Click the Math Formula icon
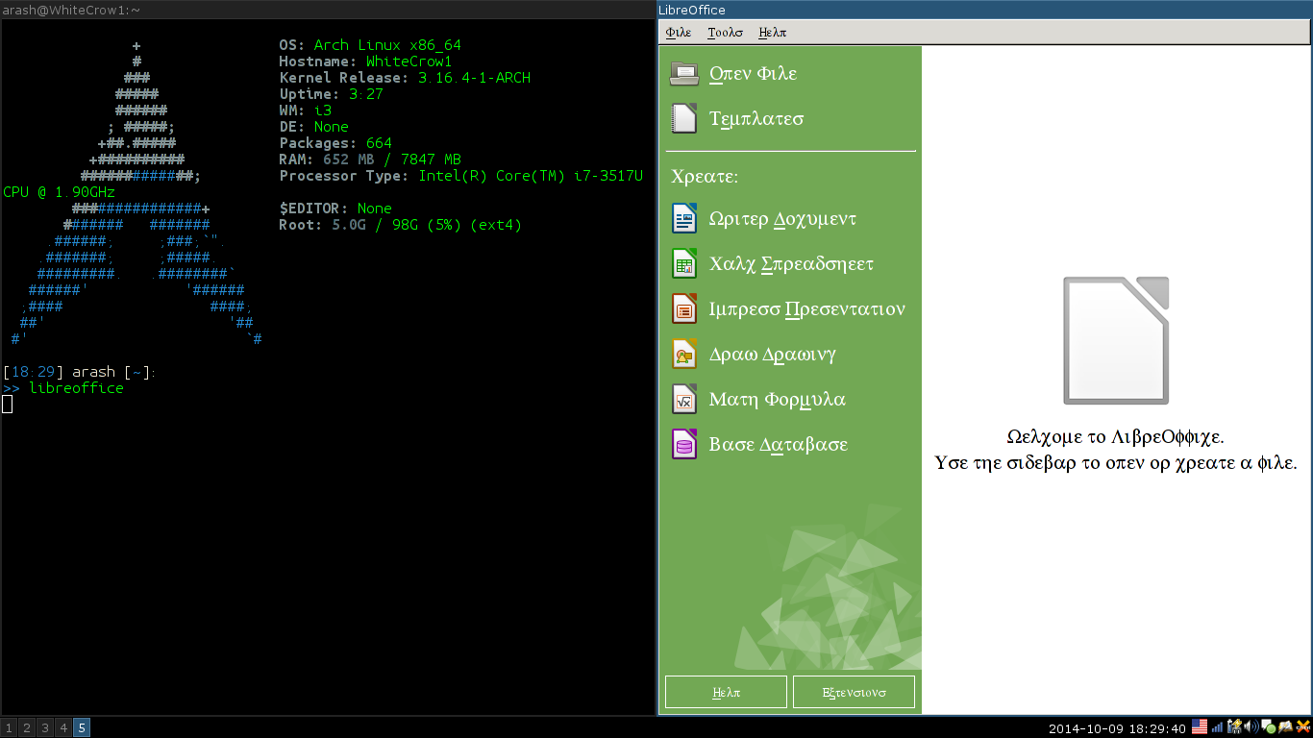Screen dimensions: 1313x738 684,399
